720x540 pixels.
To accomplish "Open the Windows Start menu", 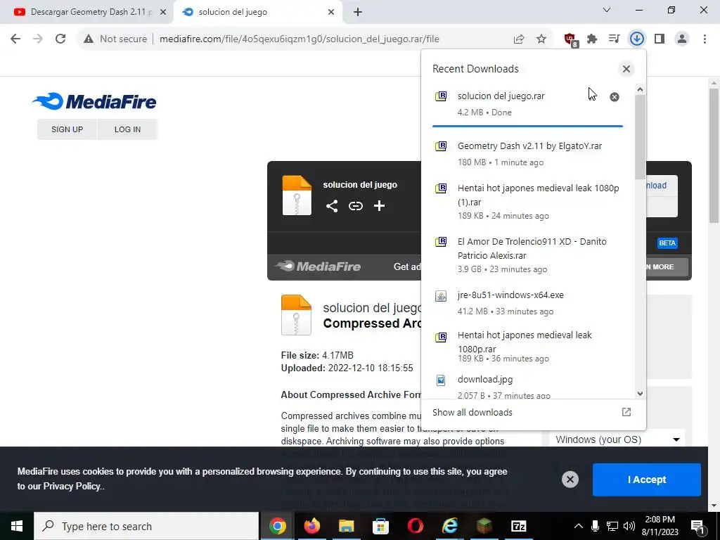I will coord(17,526).
